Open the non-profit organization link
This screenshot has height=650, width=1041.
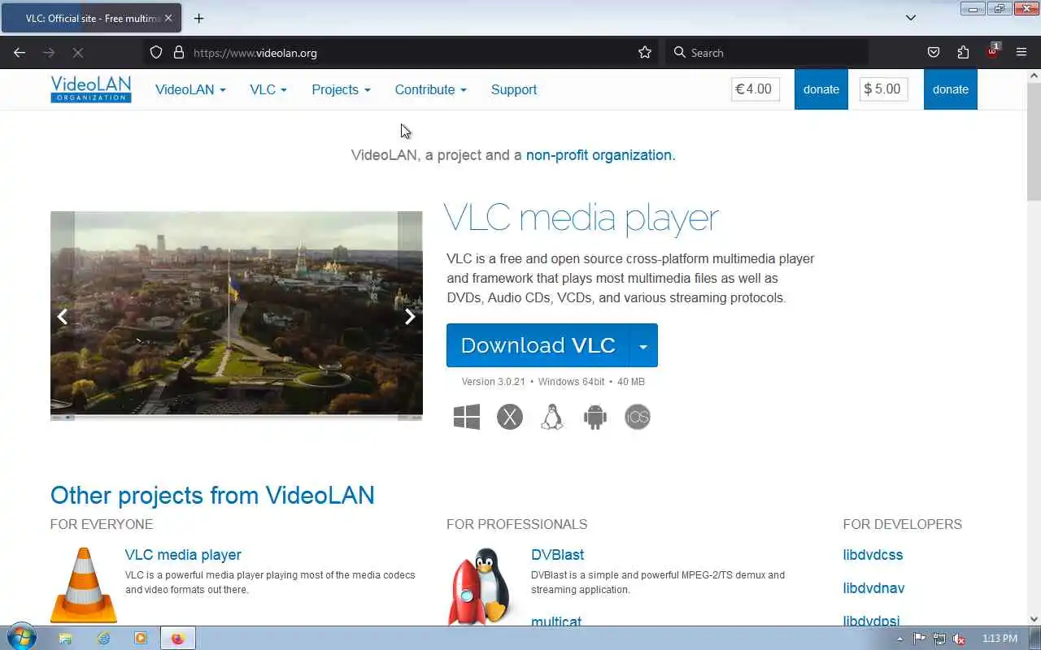600,154
